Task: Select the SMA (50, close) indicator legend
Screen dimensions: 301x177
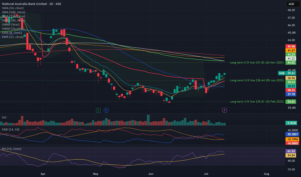Action: (x=13, y=8)
